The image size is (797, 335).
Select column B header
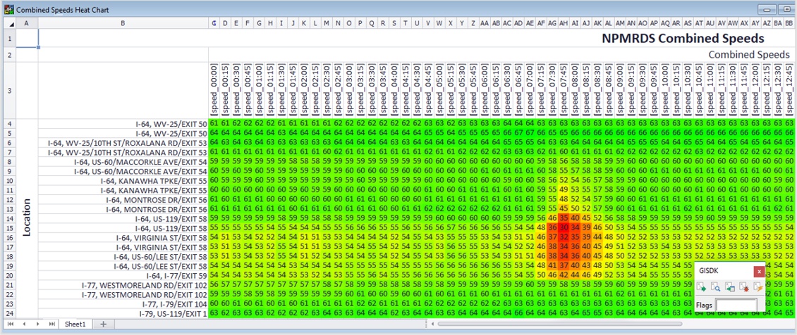point(123,23)
